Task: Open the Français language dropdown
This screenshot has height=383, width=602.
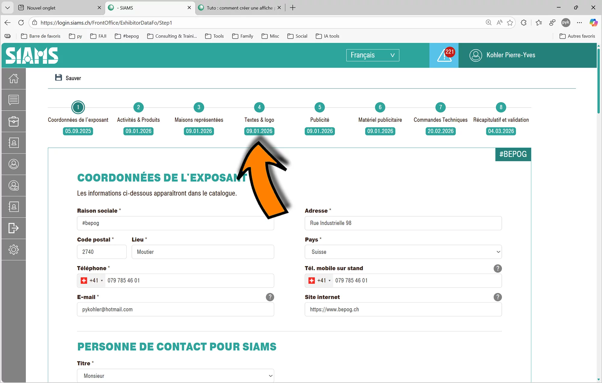Action: pyautogui.click(x=373, y=55)
